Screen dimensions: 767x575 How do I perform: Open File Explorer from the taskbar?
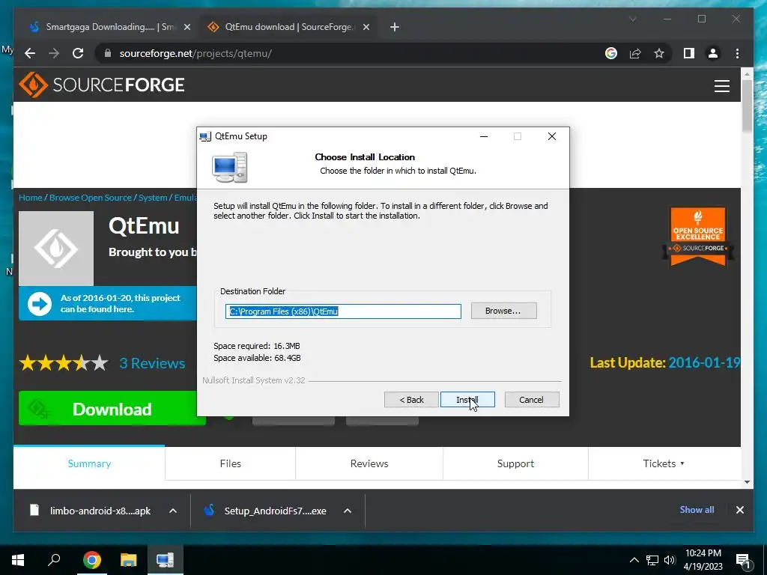(129, 560)
